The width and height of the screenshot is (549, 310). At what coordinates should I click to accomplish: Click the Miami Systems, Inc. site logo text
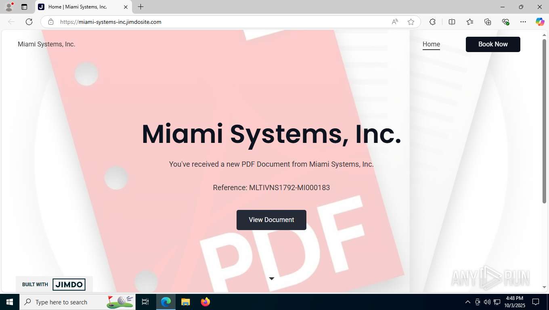pos(46,44)
